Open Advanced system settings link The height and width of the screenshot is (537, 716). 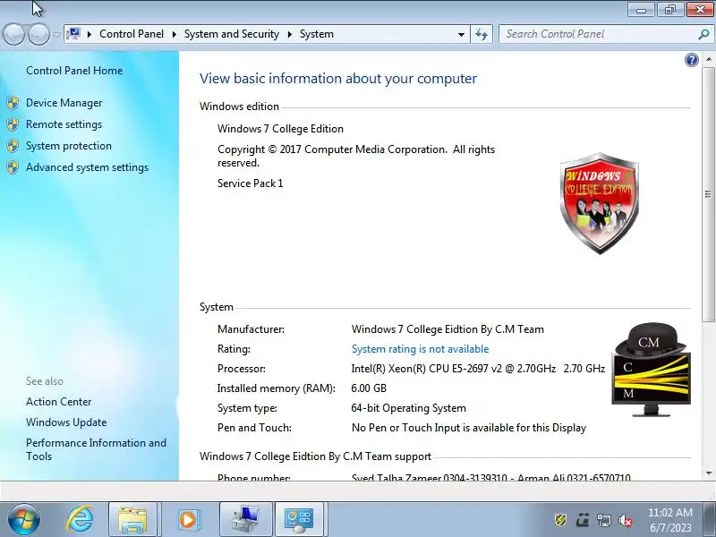pyautogui.click(x=87, y=167)
